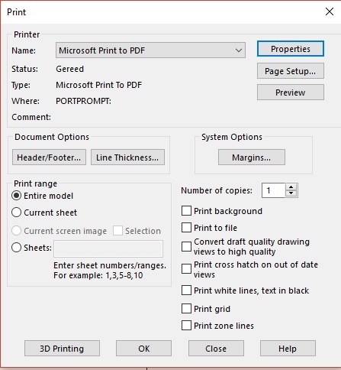Open Margins system options
This screenshot has height=370, width=341.
[x=252, y=157]
